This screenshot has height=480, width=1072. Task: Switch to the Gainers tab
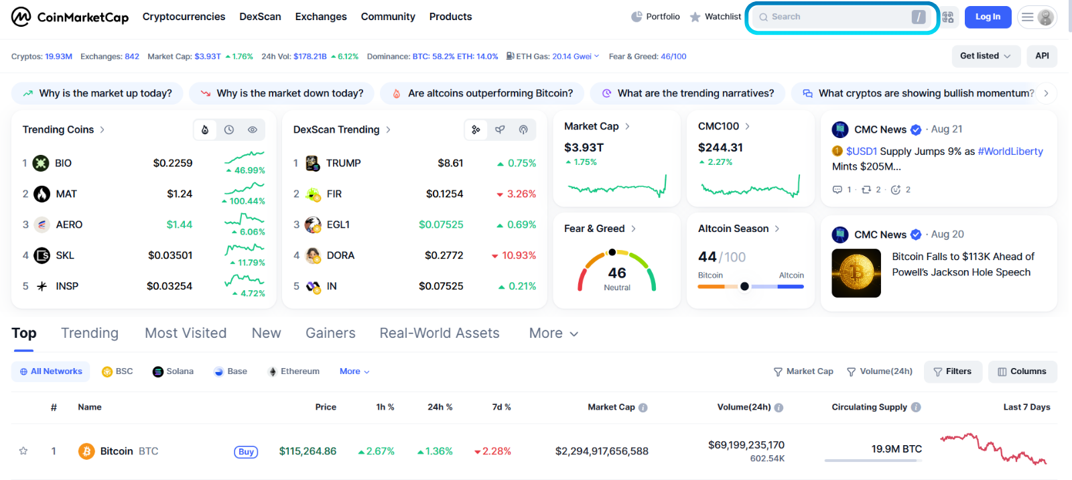click(330, 333)
